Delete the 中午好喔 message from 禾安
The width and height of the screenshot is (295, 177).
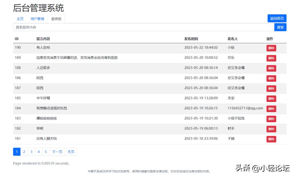(271, 98)
